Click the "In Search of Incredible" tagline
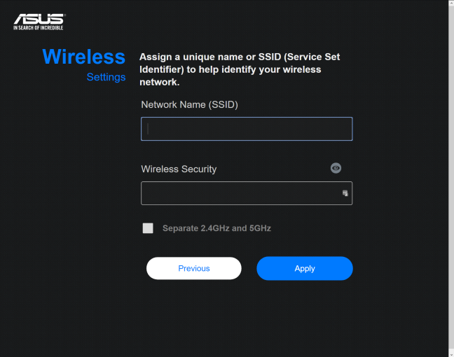This screenshot has height=357, width=454. coord(39,28)
